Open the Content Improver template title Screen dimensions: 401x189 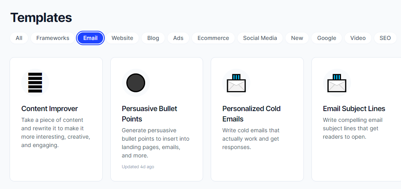click(50, 109)
